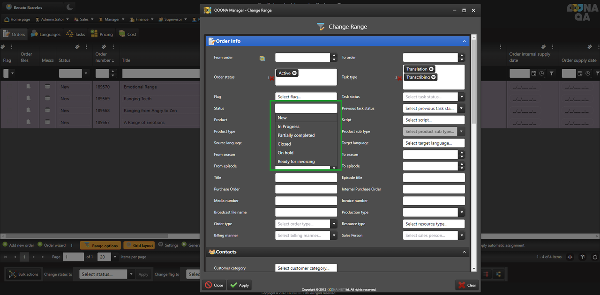Image resolution: width=600 pixels, height=295 pixels.
Task: Toggle the dark mode moon icon
Action: coord(69,7)
